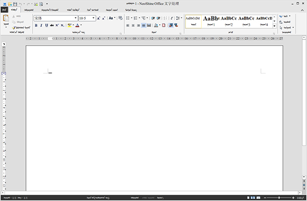This screenshot has height=201, width=307.
Task: Toggle Italic formatting
Action: (x=41, y=25)
